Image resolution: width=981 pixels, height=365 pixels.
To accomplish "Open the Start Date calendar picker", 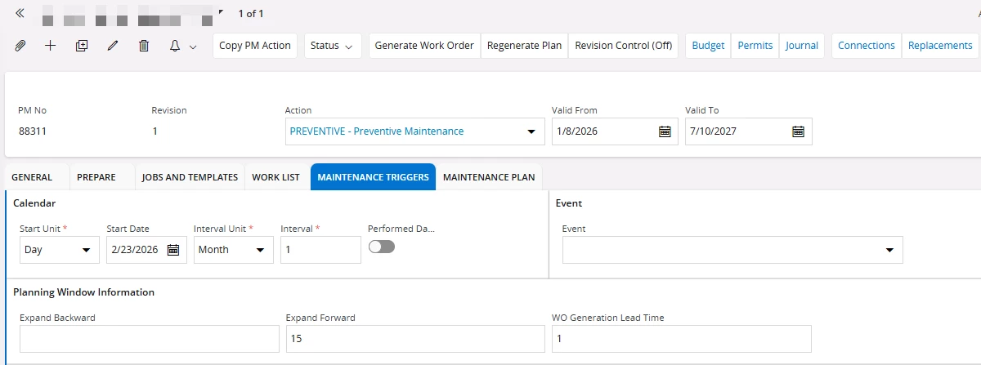I will point(173,250).
